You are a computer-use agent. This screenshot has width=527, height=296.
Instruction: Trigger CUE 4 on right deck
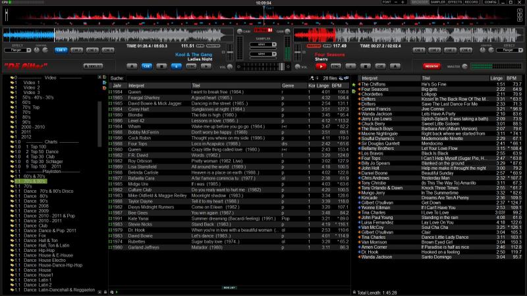(466, 50)
